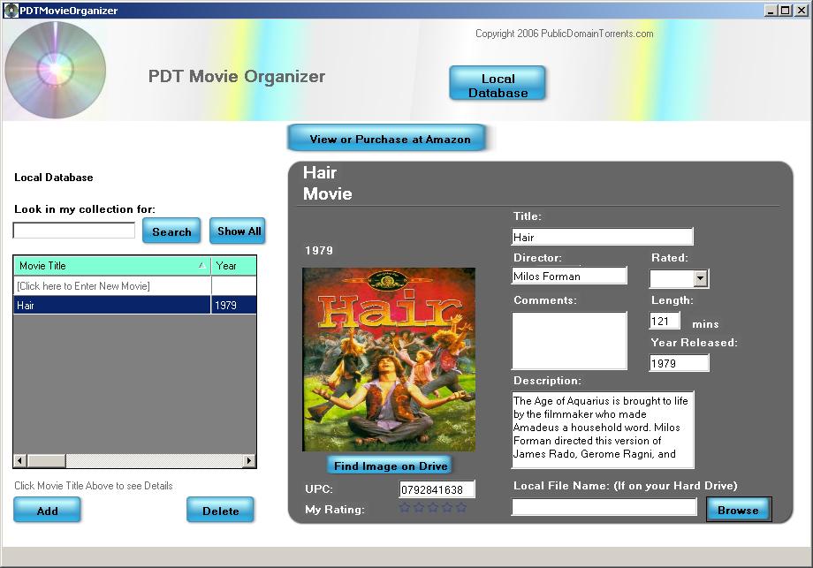The image size is (813, 568).
Task: Click the Year column header
Action: (x=233, y=266)
